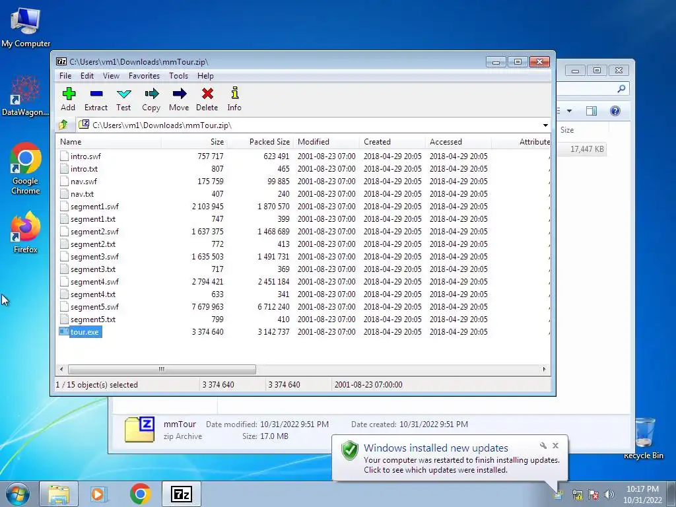Screen dimensions: 676x507
Task: Click the horizontal scrollbar thumb
Action: [x=162, y=369]
